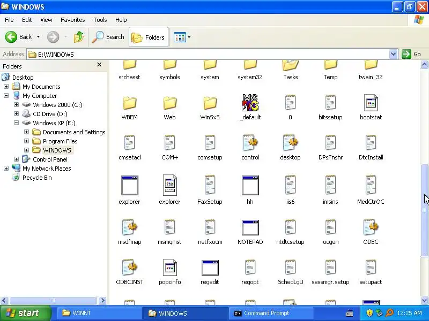This screenshot has width=429, height=321.
Task: Switch to WINNT taskbar window
Action: pos(99,313)
